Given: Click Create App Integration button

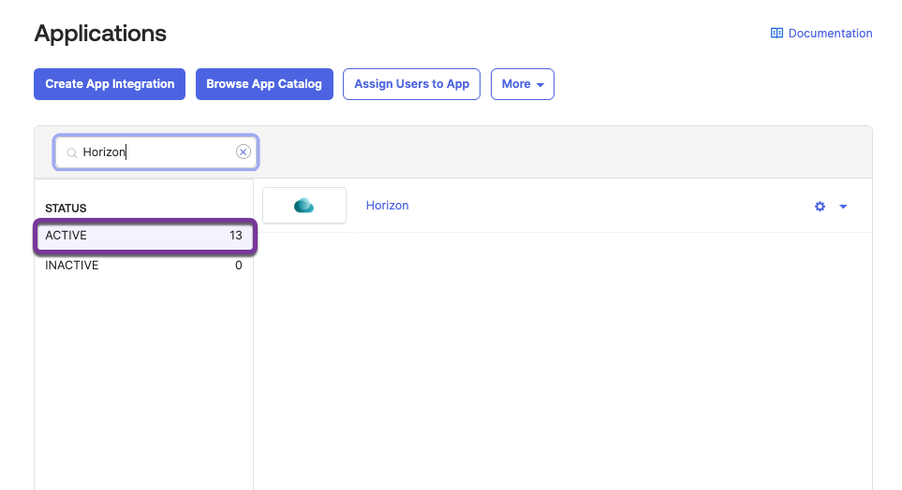Looking at the screenshot, I should (110, 84).
